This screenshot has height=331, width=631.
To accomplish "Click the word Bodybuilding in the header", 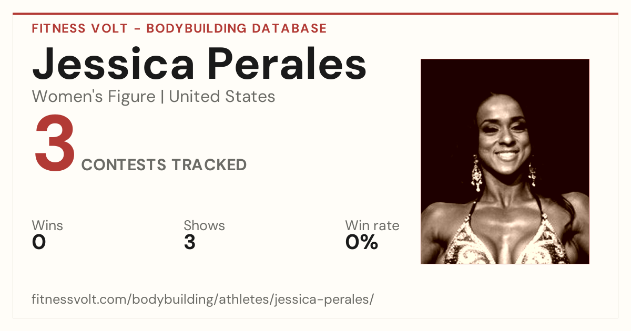I will [197, 28].
